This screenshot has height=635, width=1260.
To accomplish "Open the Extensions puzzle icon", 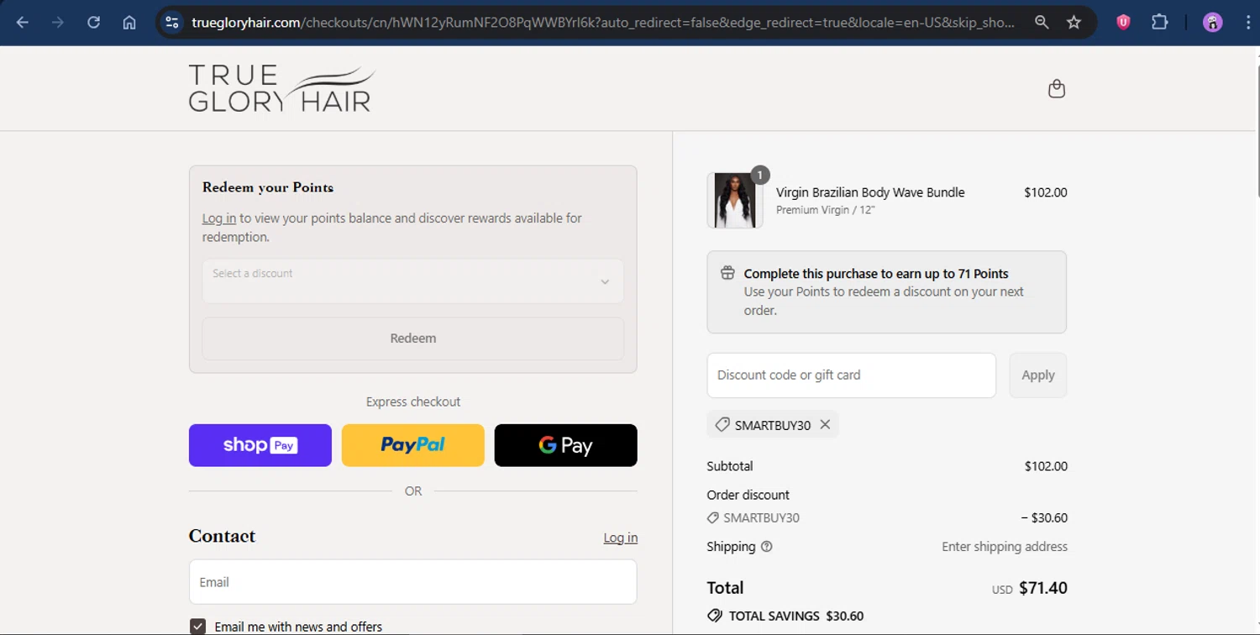I will coord(1160,23).
